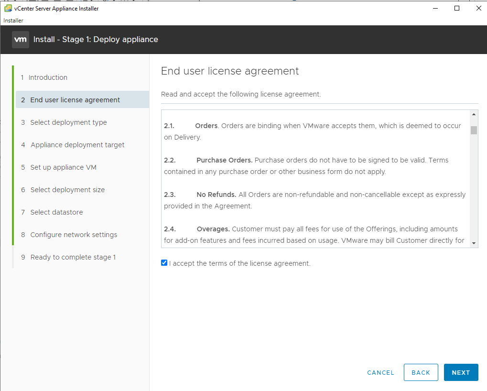Image resolution: width=487 pixels, height=391 pixels.
Task: Click the CANCEL button
Action: click(x=380, y=373)
